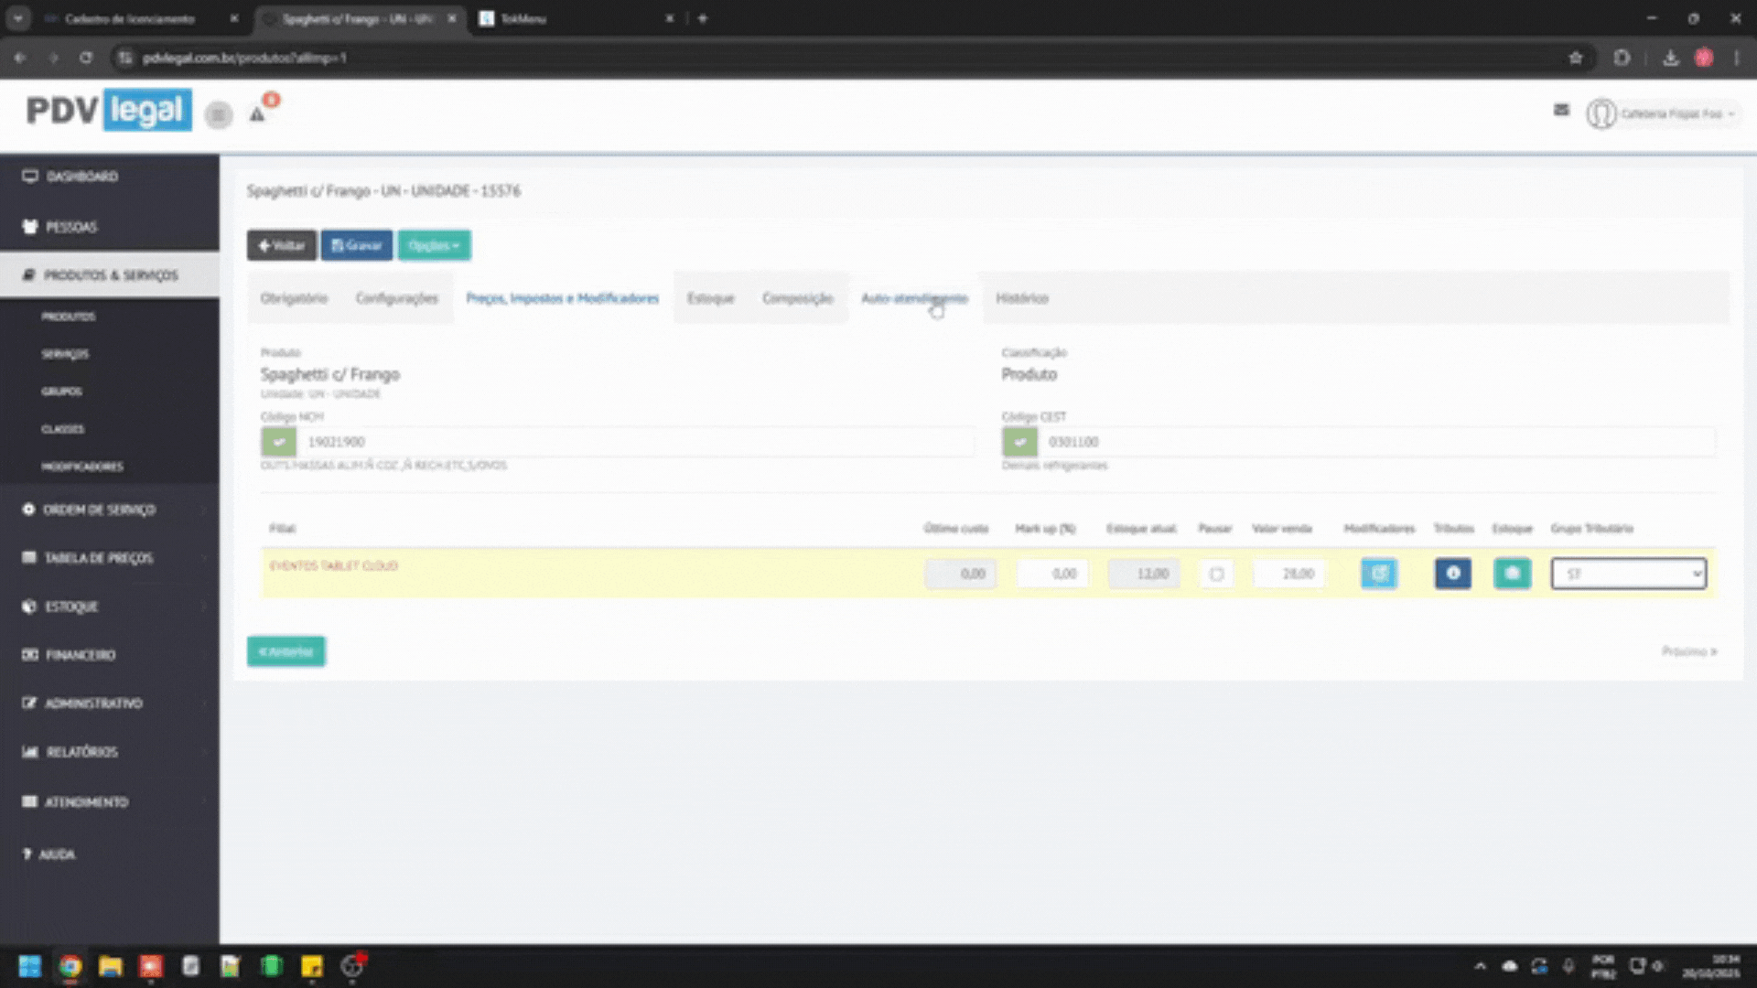Click the Gravar button
Viewport: 1757px width, 988px height.
(x=356, y=245)
